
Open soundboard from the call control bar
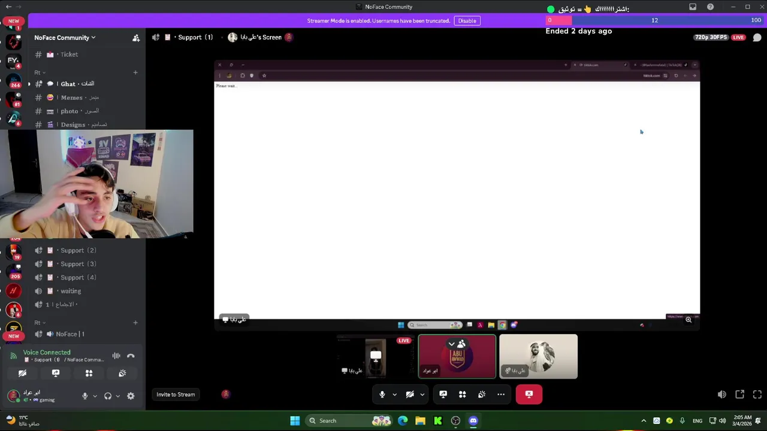tap(482, 394)
